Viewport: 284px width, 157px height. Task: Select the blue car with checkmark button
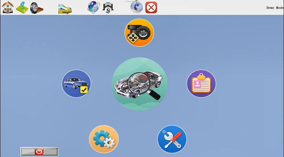(x=76, y=84)
